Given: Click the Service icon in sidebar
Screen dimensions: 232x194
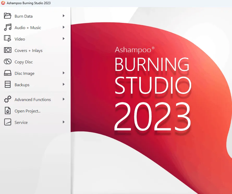Looking at the screenshot, I should point(8,122).
